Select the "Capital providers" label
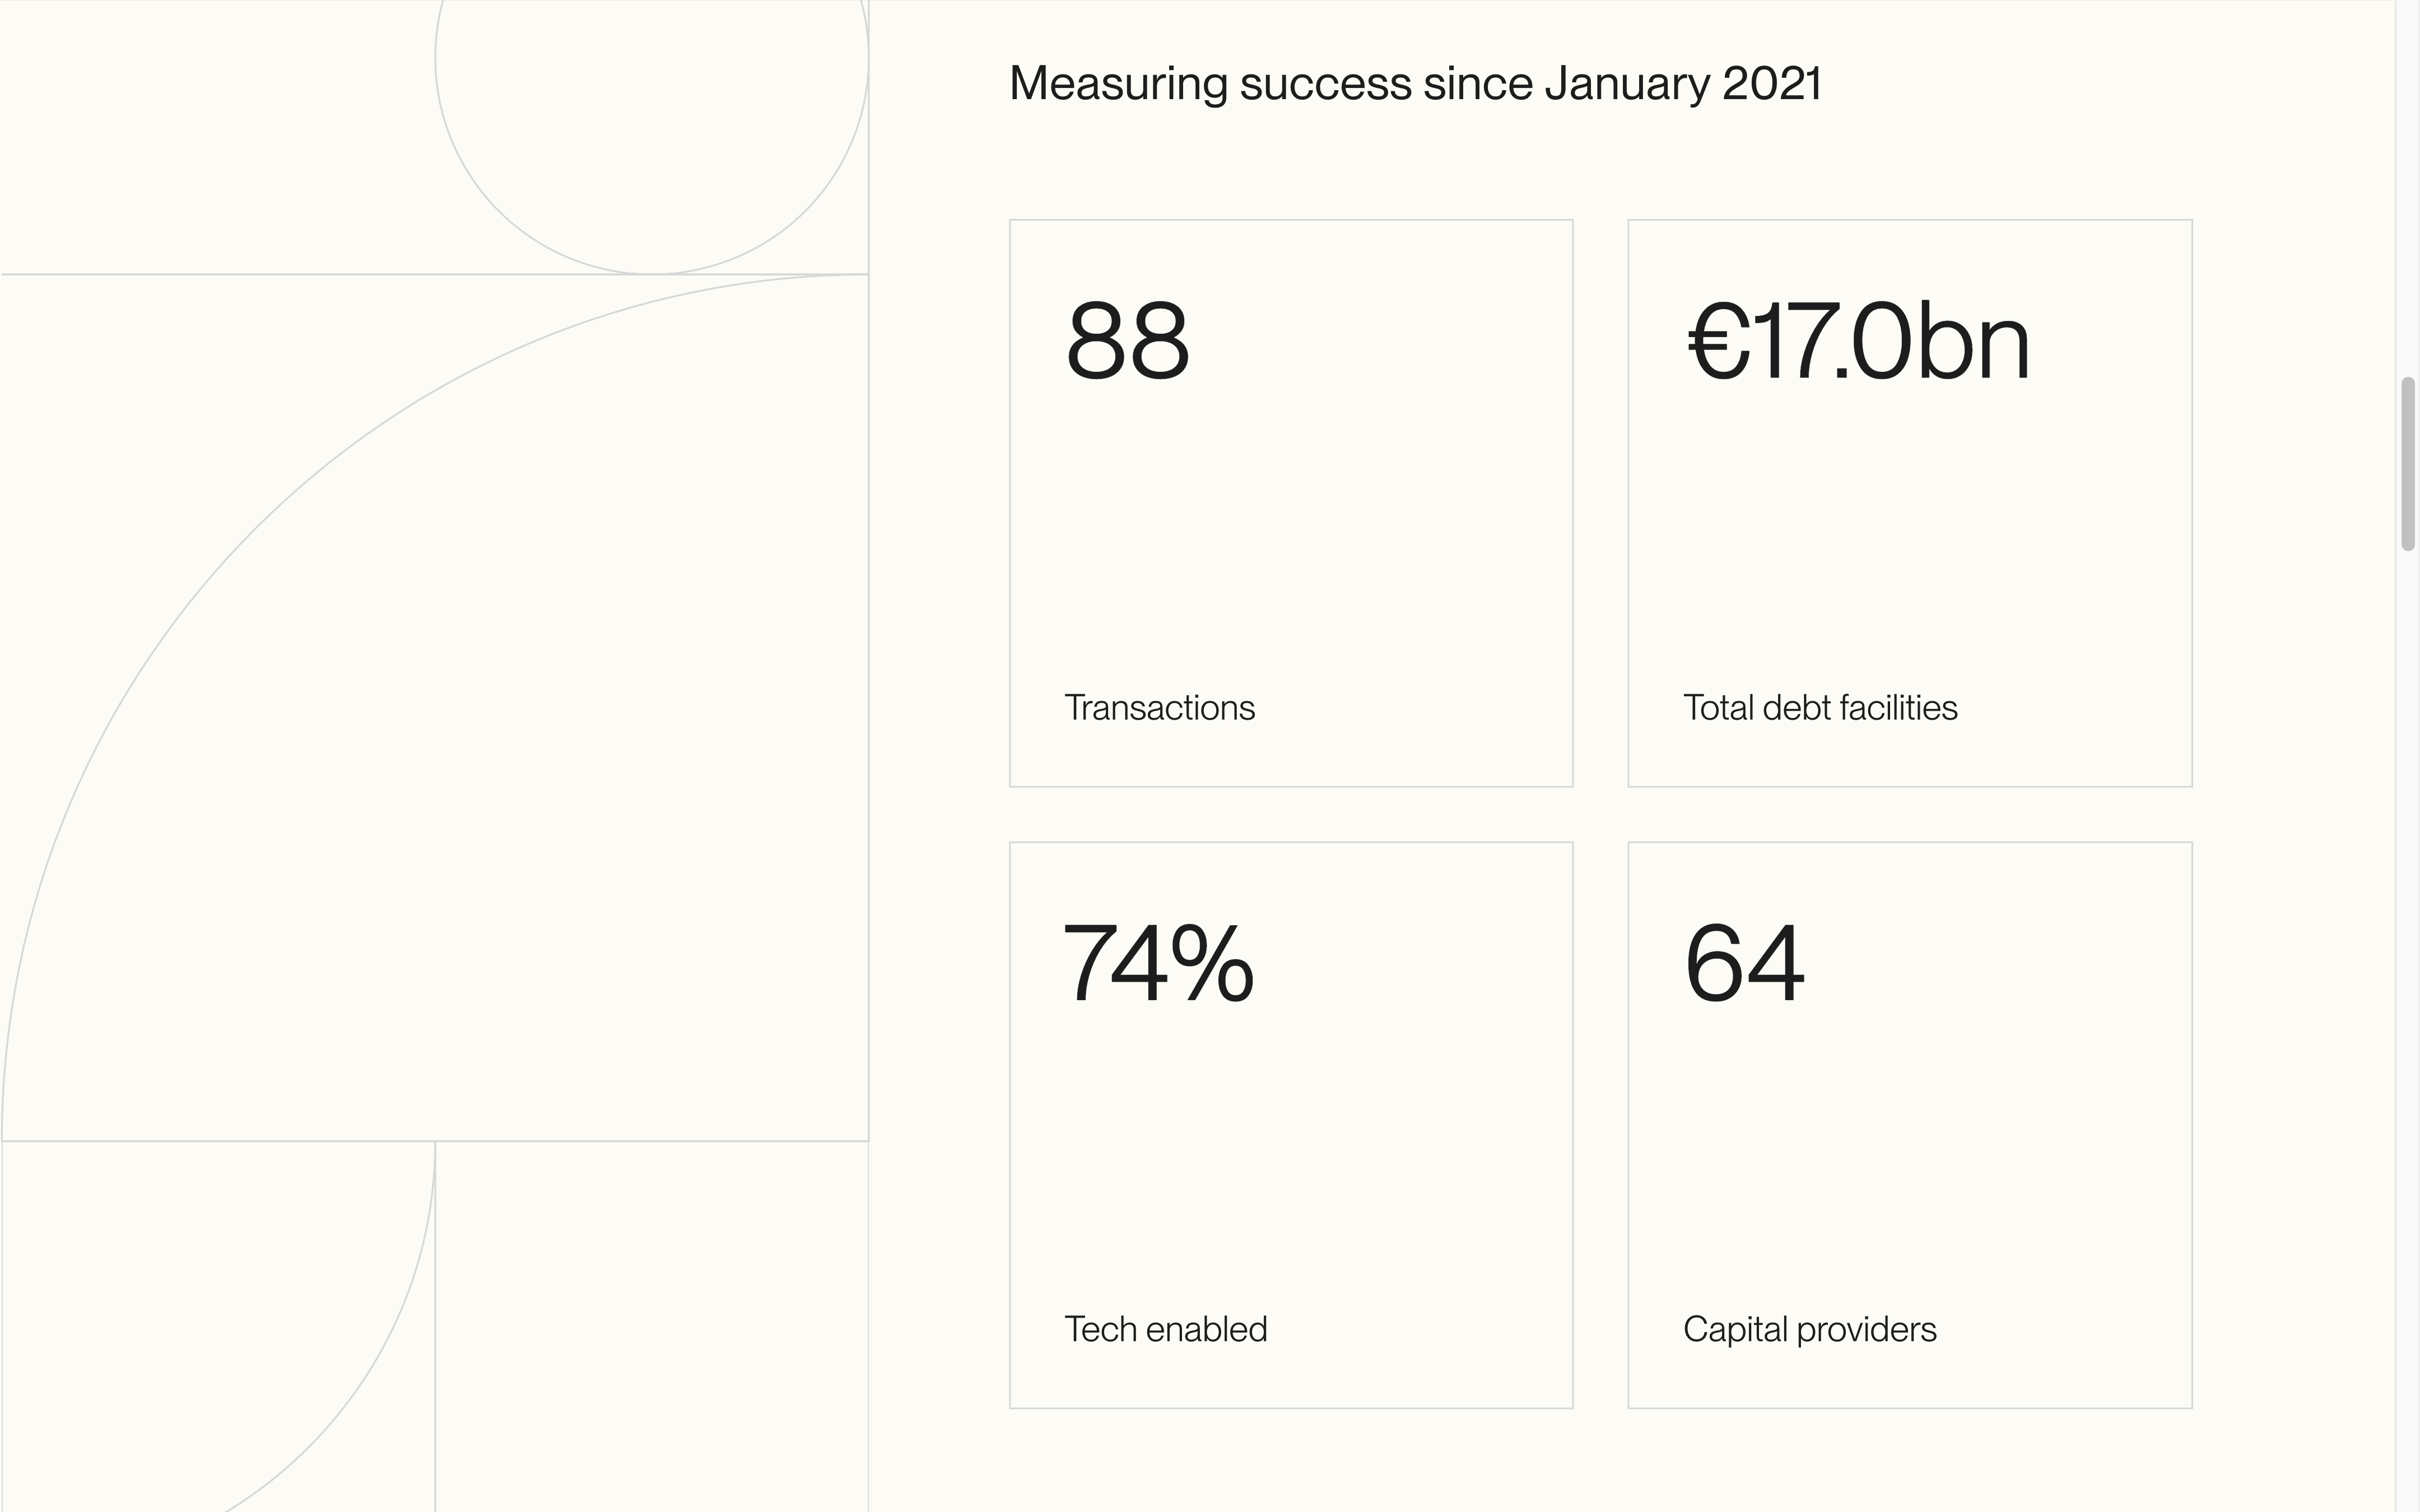This screenshot has height=1512, width=2420. coord(1809,1329)
